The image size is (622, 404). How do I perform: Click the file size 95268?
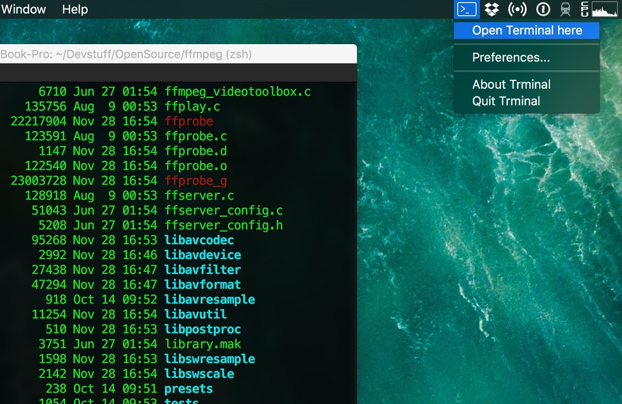[x=49, y=240]
